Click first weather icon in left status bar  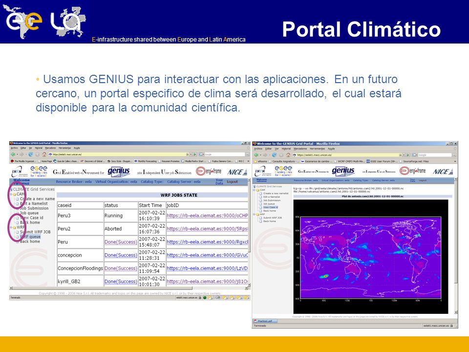pyautogui.click(x=210, y=298)
